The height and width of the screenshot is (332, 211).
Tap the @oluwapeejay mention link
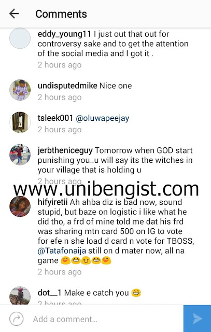tap(103, 118)
